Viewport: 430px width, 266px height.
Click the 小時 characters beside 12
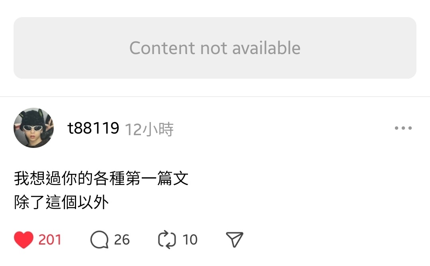coord(158,129)
